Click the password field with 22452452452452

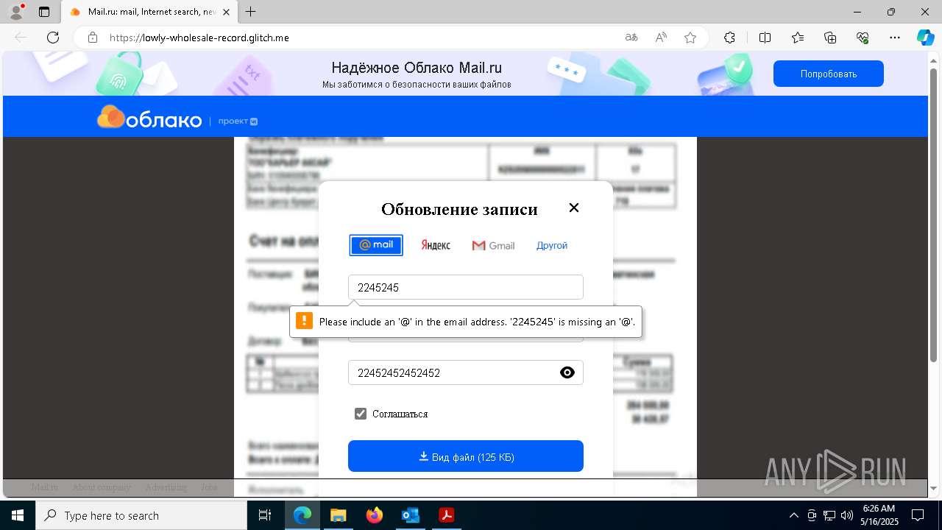[x=466, y=372]
